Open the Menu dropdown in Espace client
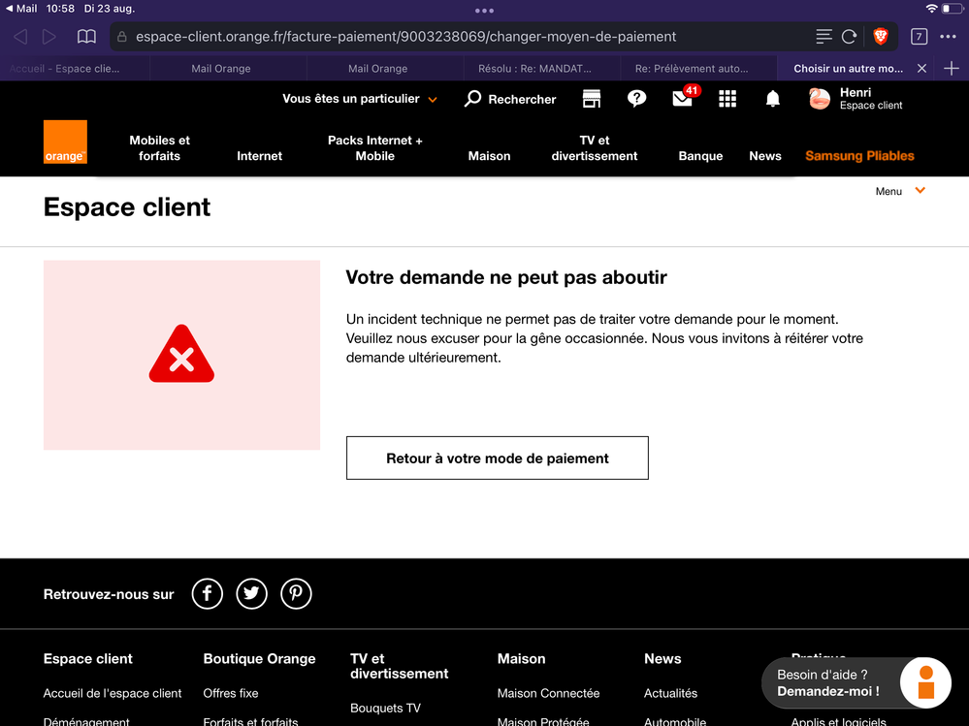This screenshot has width=969, height=726. point(898,191)
